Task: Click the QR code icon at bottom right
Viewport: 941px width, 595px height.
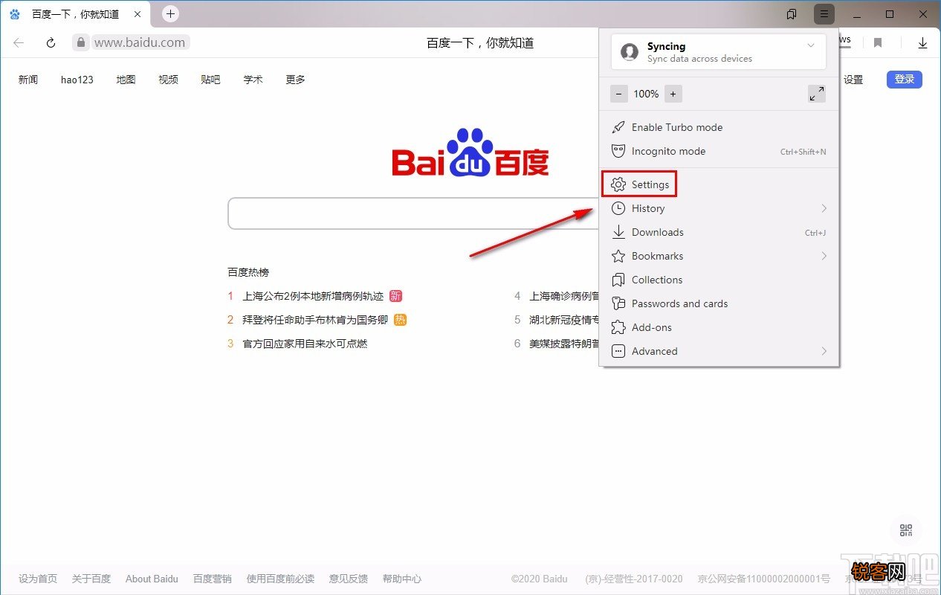Action: (x=905, y=530)
